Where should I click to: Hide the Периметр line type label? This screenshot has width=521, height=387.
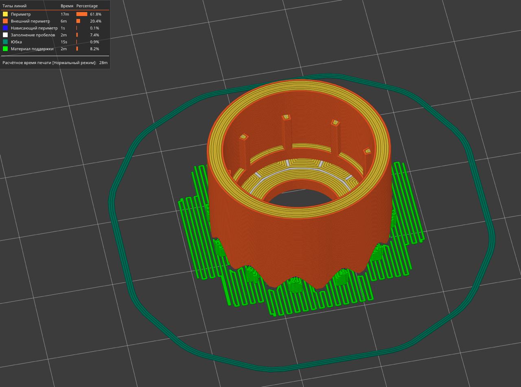21,14
